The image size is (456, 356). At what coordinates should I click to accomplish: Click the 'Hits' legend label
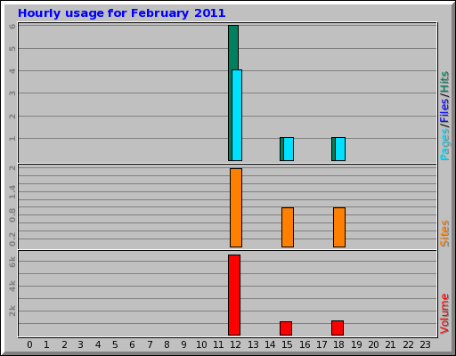click(x=444, y=82)
